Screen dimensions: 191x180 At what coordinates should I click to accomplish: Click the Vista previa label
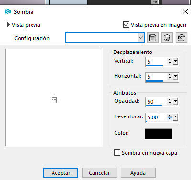[26, 25]
